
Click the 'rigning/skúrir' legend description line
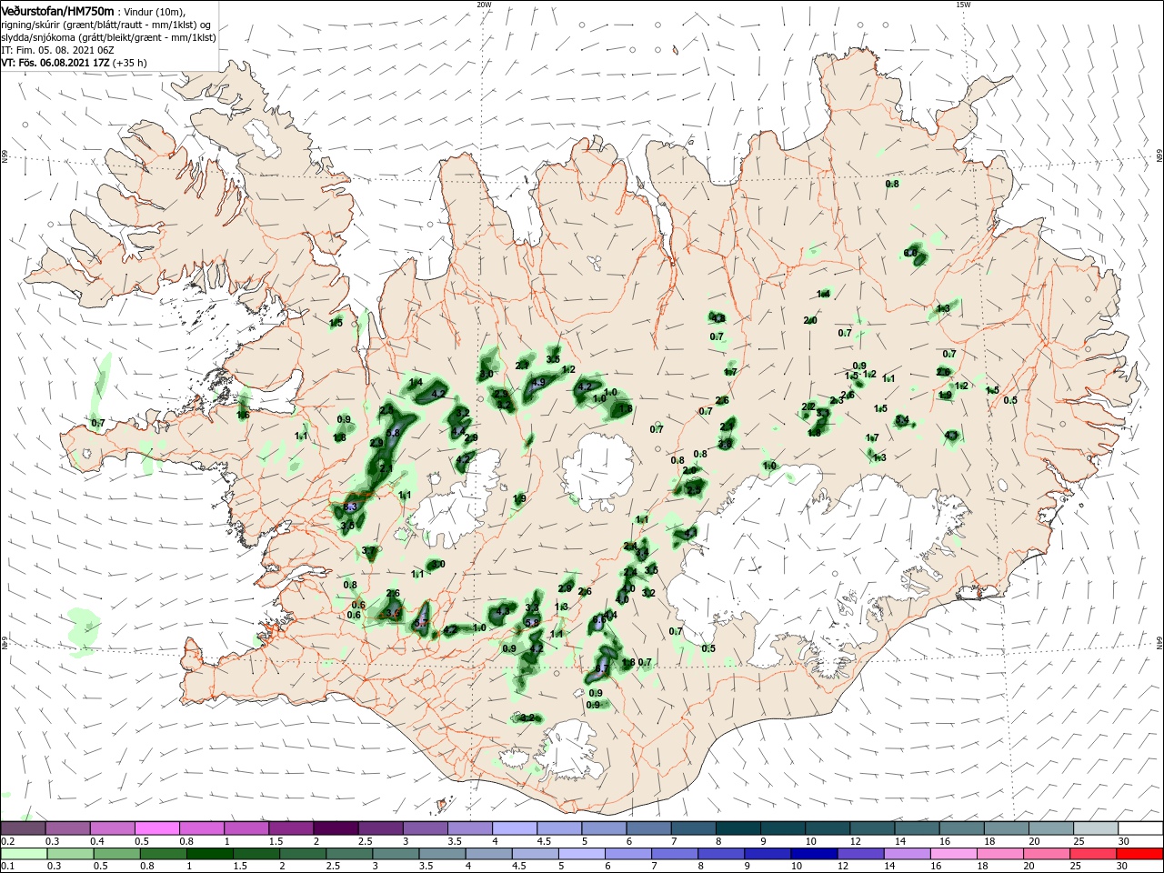(x=106, y=25)
